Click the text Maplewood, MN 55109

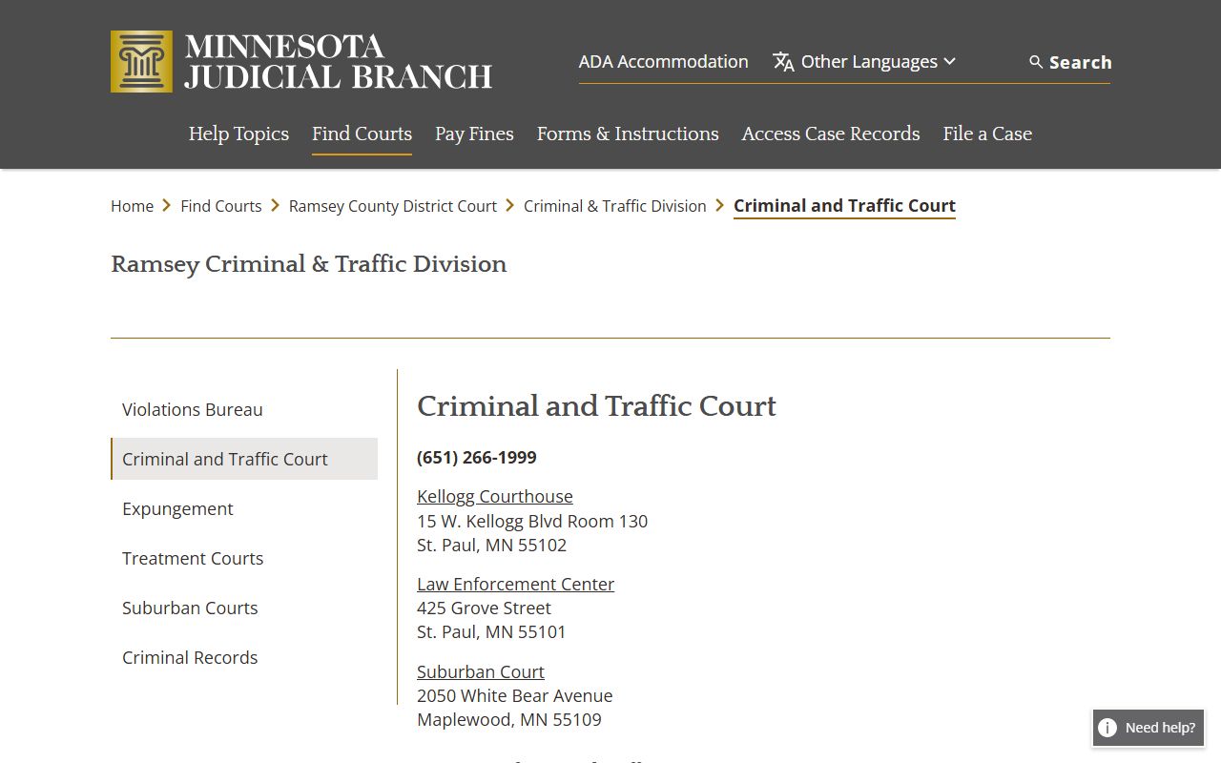click(x=509, y=719)
